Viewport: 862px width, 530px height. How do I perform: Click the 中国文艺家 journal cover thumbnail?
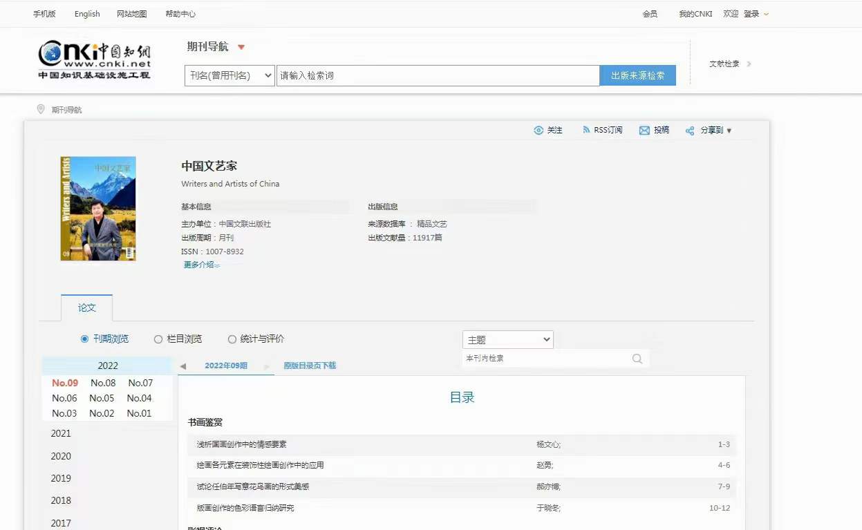coord(98,209)
